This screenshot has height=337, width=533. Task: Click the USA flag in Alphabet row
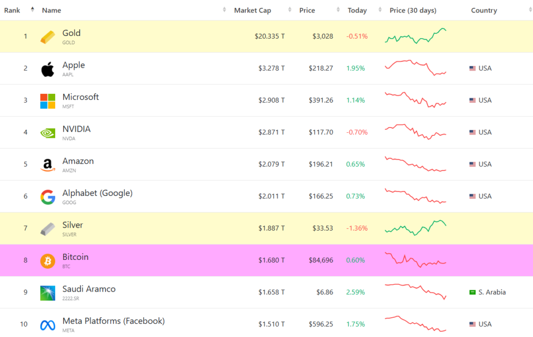473,196
